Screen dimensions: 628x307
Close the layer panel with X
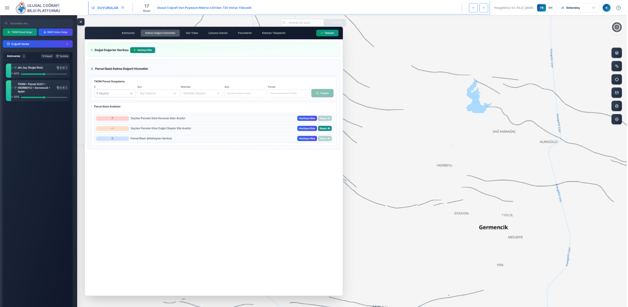pyautogui.click(x=81, y=22)
